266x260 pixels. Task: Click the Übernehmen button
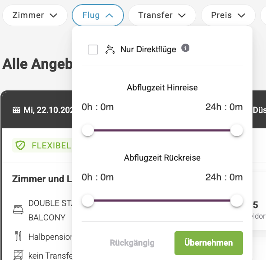coord(209,243)
